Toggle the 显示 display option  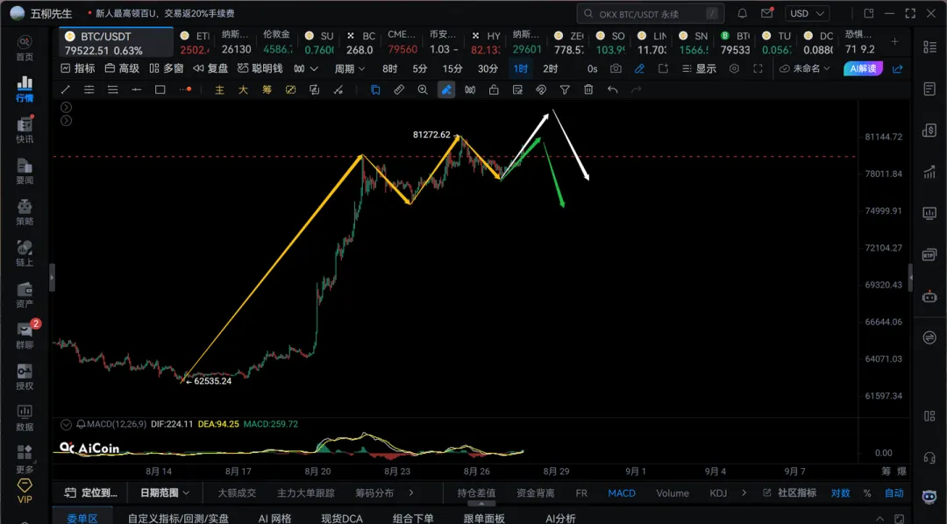pos(699,69)
